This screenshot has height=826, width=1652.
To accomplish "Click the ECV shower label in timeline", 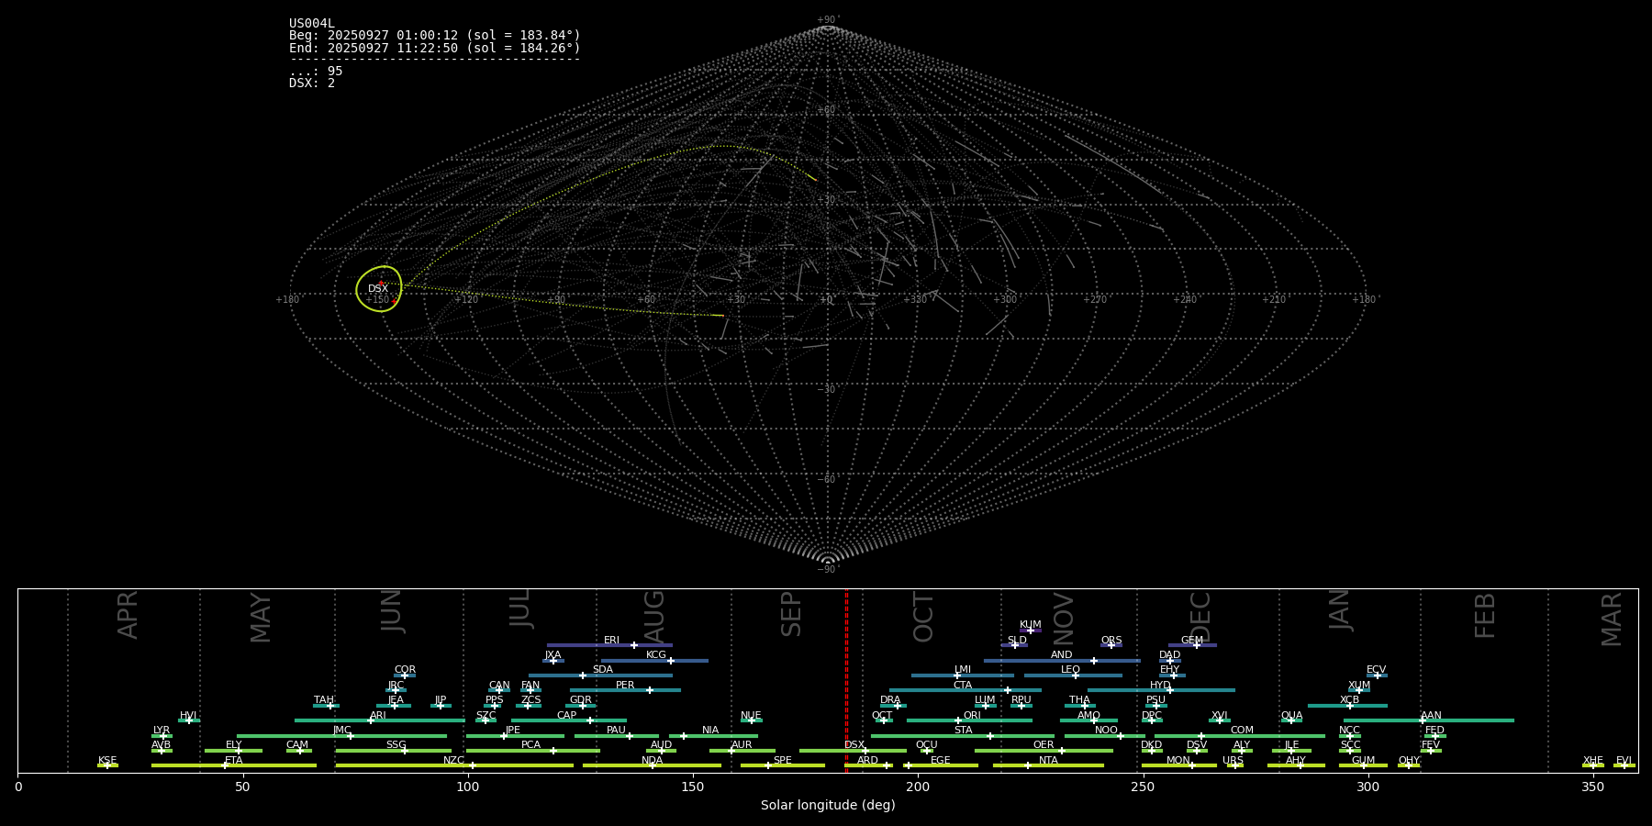I will tap(1377, 670).
